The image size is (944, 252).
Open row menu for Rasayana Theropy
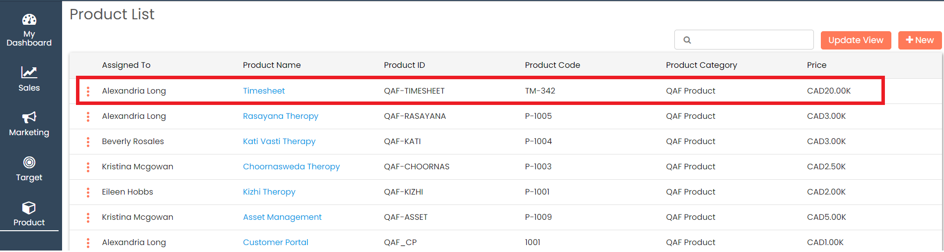(88, 116)
